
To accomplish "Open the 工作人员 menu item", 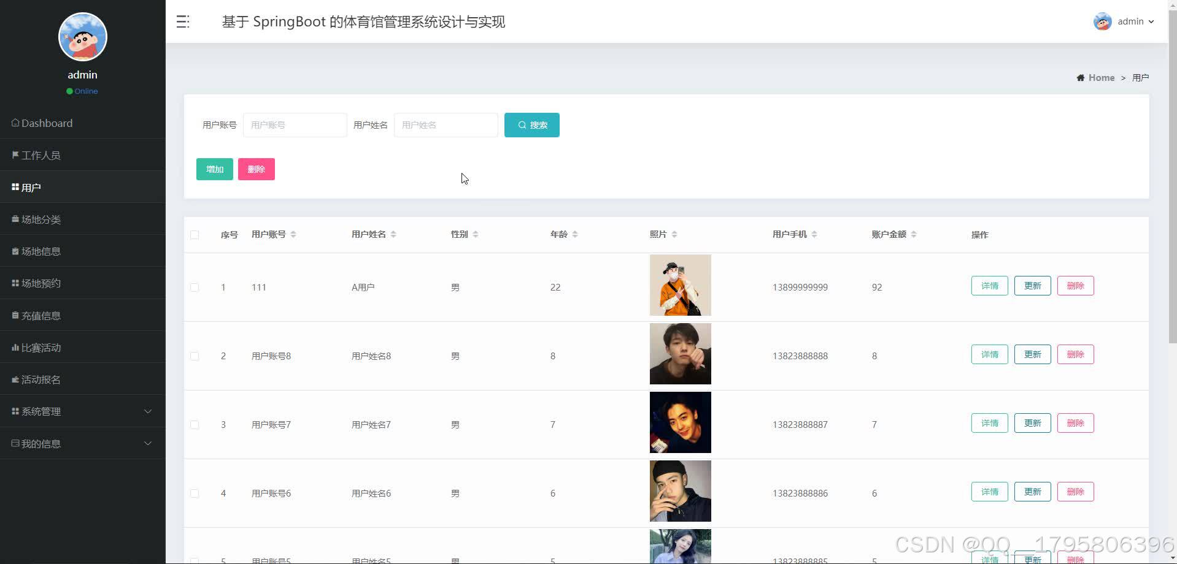I will [x=83, y=155].
